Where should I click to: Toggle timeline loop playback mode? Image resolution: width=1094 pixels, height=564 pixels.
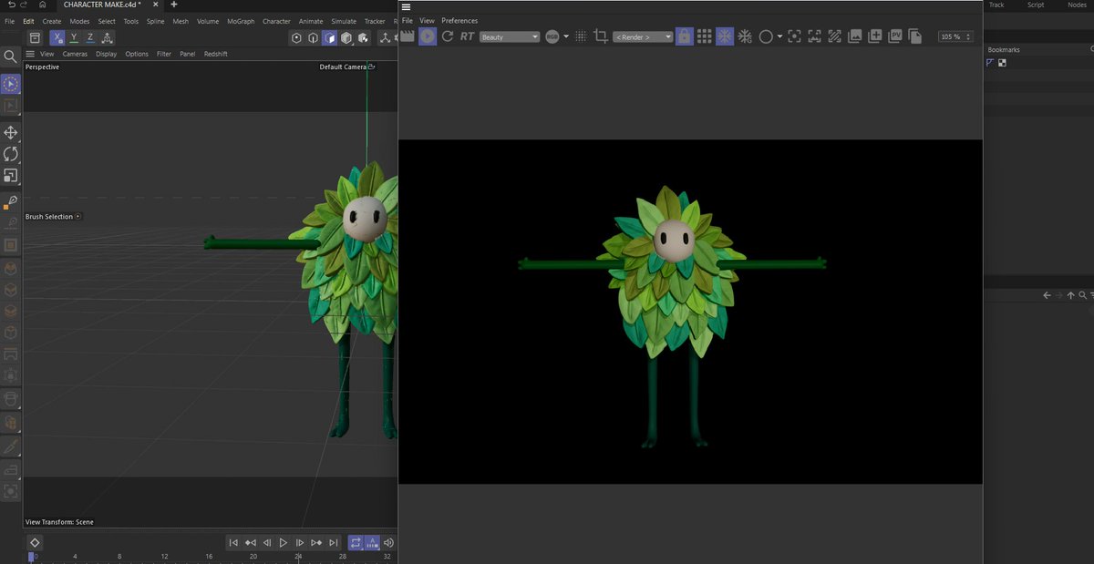[x=356, y=542]
